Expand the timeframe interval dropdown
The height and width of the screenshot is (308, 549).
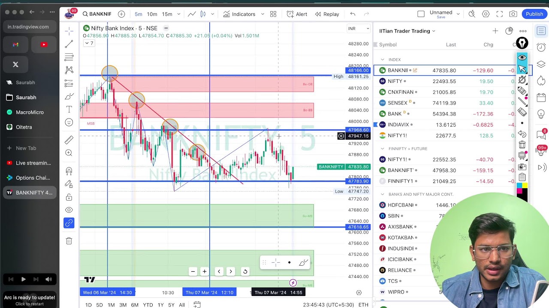178,14
